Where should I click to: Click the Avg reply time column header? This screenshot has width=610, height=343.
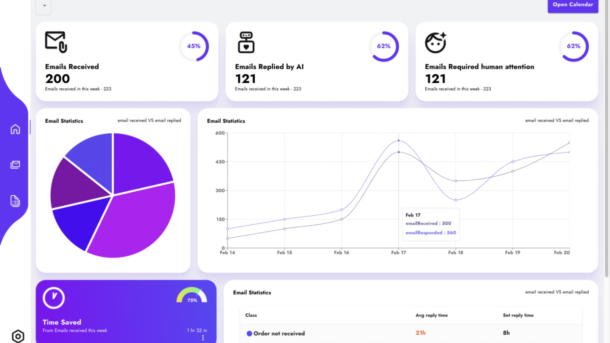(432, 315)
